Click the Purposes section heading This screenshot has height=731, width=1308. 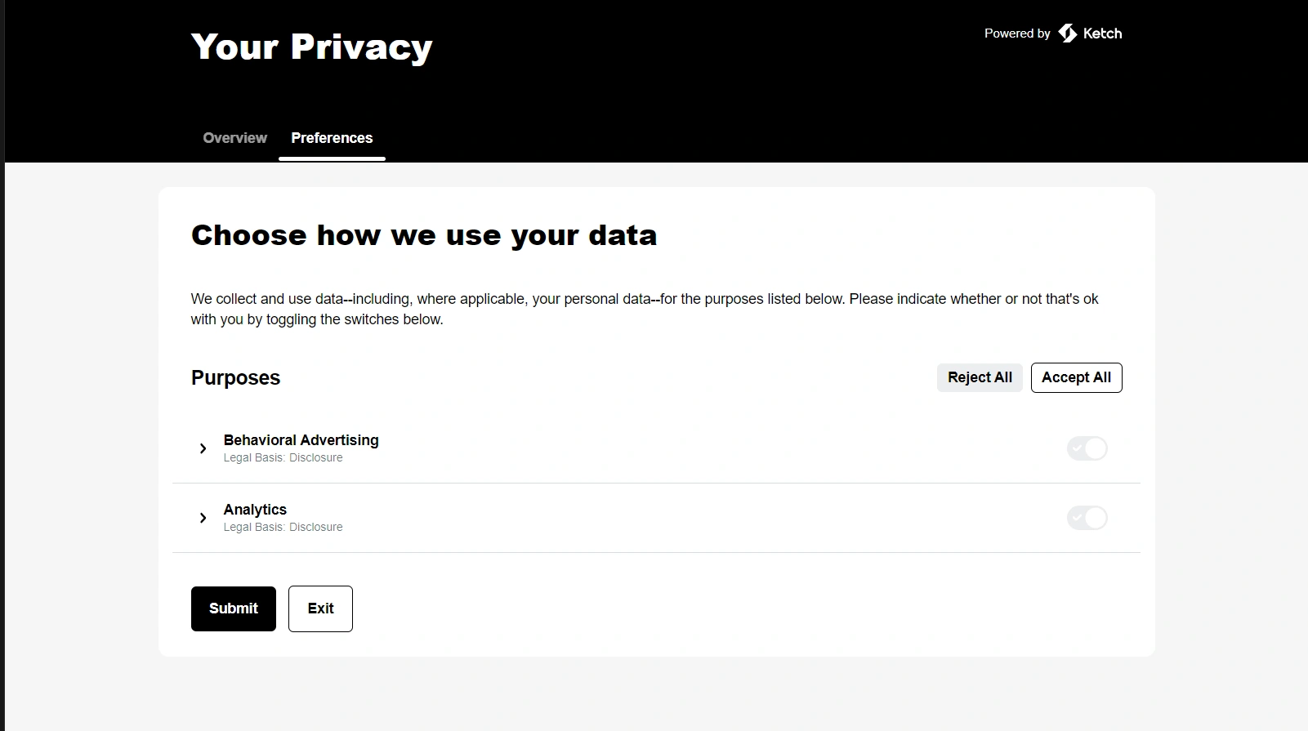tap(235, 378)
